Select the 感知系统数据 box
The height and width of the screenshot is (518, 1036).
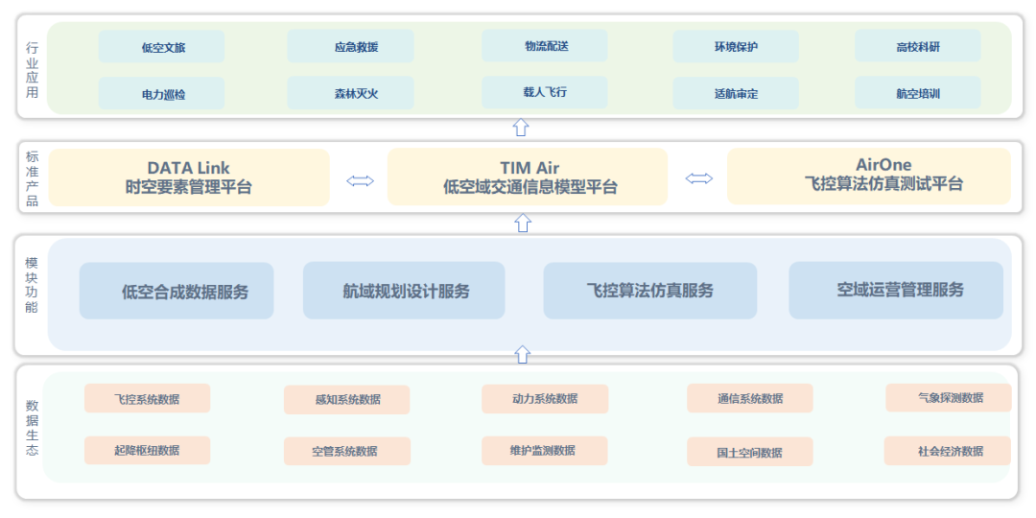[347, 400]
